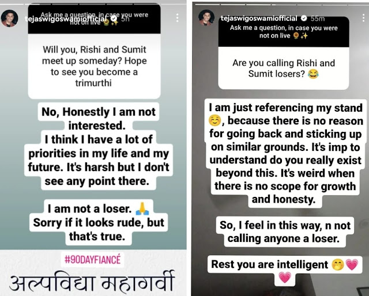The image size is (369, 296).
Task: Tap the '55m' timestamp in right story
Action: tap(318, 18)
